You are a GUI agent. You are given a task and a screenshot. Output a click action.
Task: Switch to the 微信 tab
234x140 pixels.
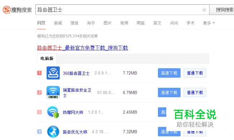tap(74, 23)
